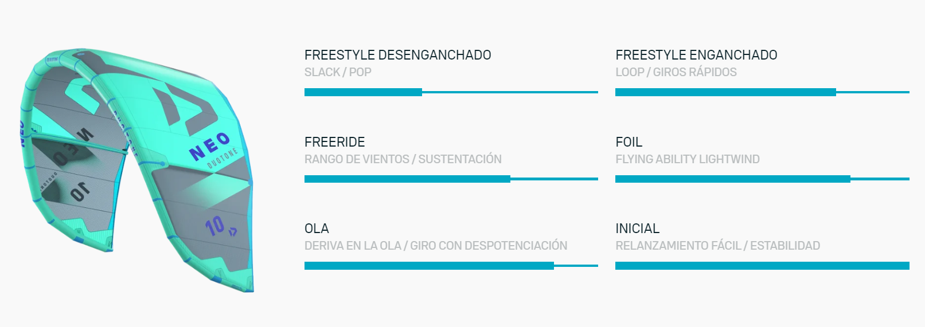Select the FREERIDE heading
Screen dimensions: 925x327
tap(334, 142)
